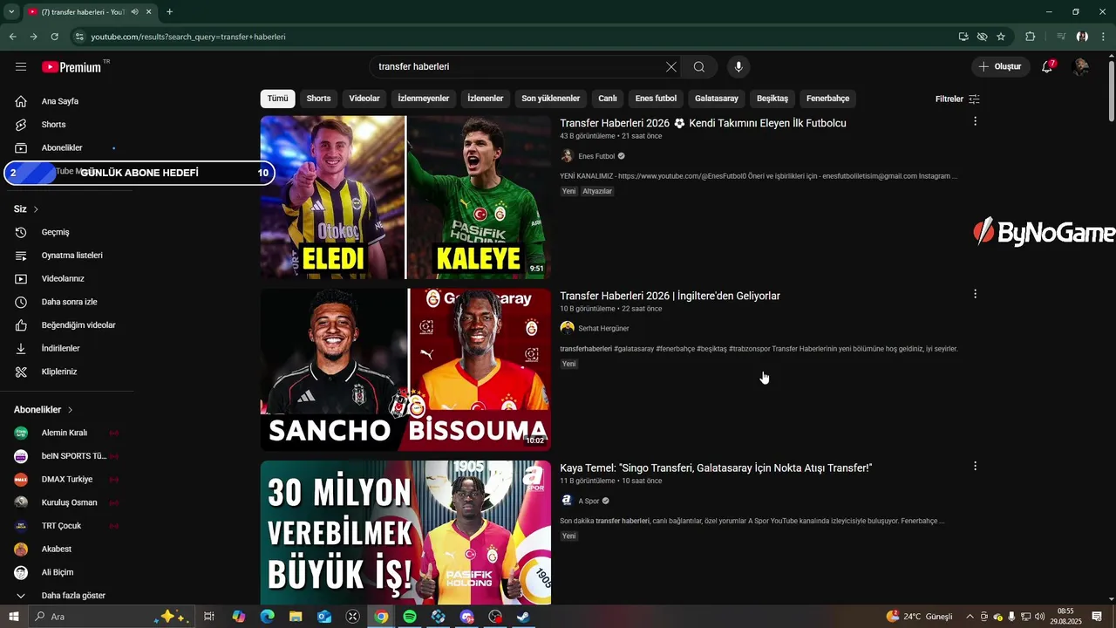Expand Abonelikler section heading
The width and height of the screenshot is (1116, 628).
[44, 410]
